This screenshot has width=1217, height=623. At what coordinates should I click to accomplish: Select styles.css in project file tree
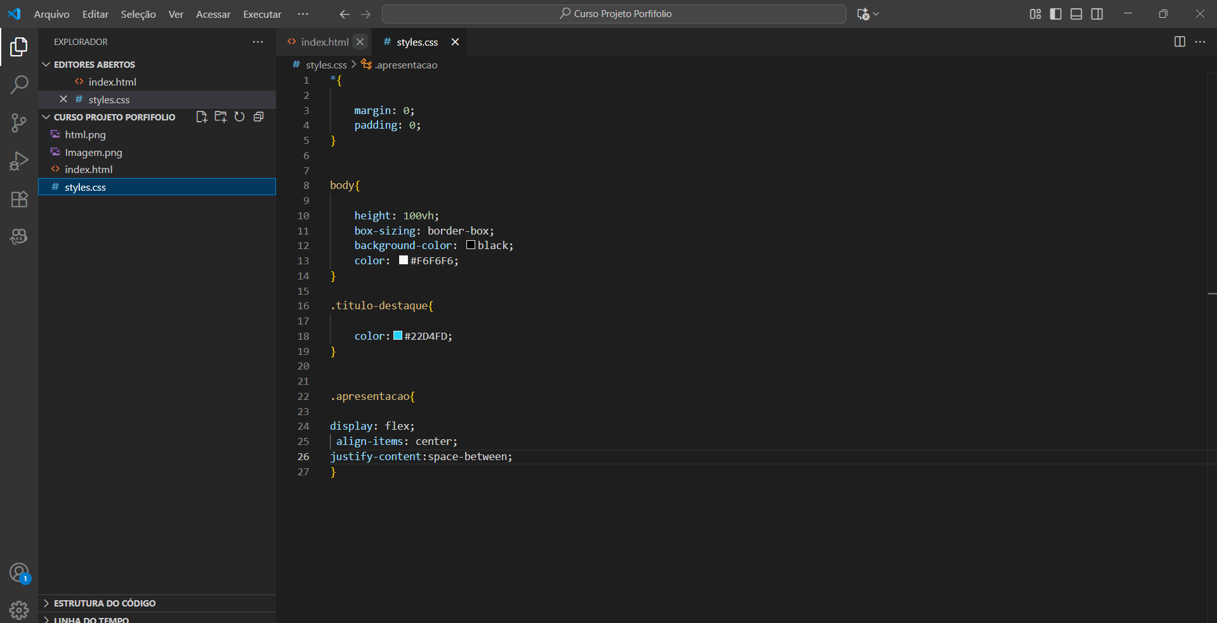(157, 187)
